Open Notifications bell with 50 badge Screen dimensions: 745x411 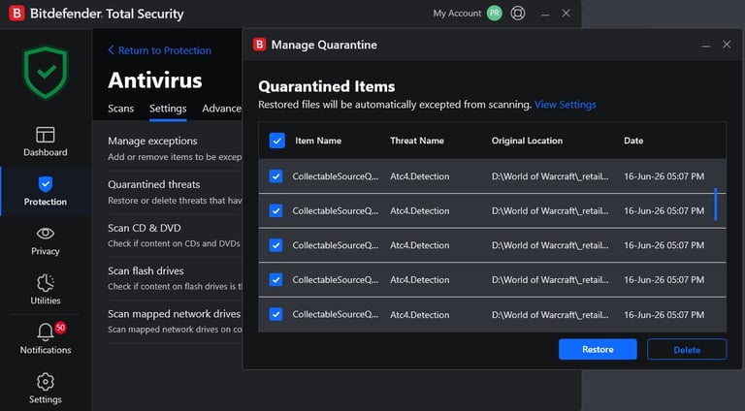pyautogui.click(x=46, y=339)
